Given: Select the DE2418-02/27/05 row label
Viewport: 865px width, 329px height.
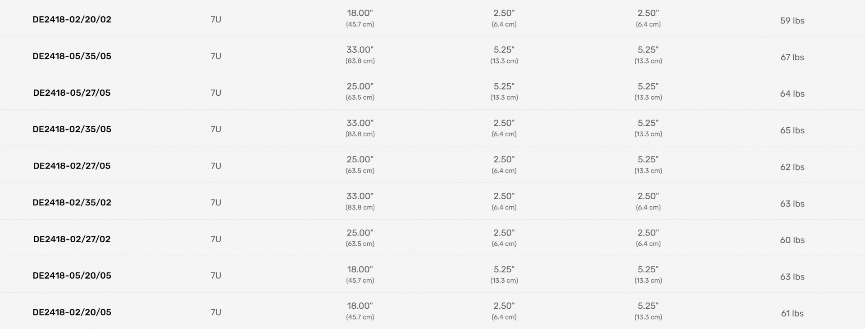Looking at the screenshot, I should (x=72, y=166).
